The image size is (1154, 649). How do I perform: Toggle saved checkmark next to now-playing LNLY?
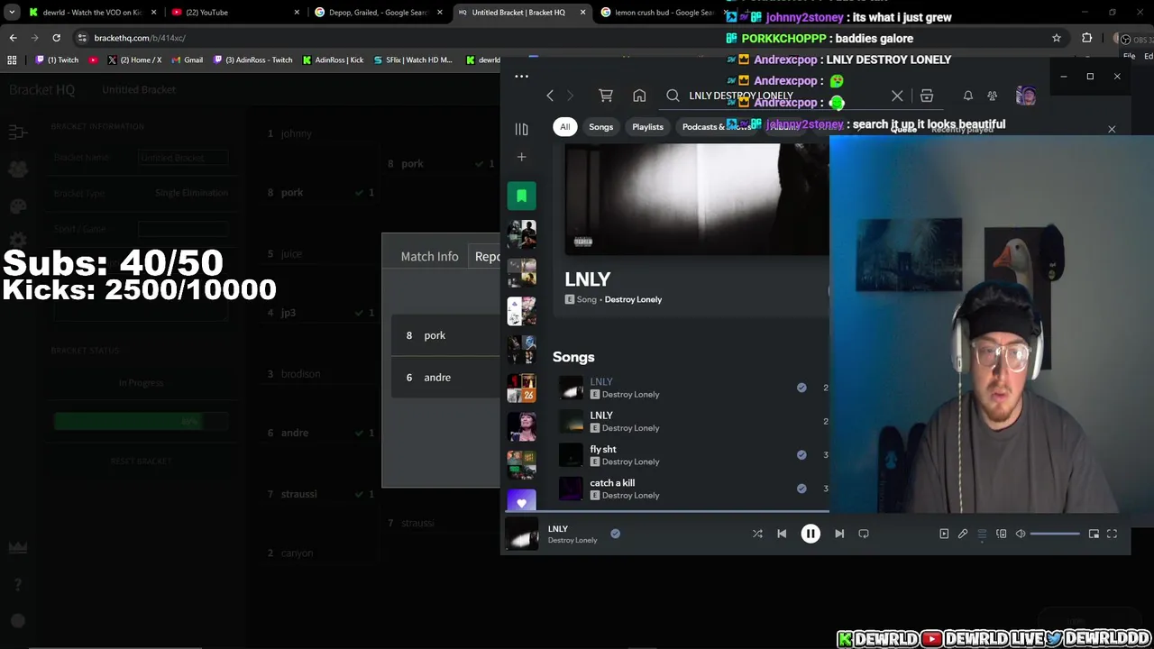615,534
